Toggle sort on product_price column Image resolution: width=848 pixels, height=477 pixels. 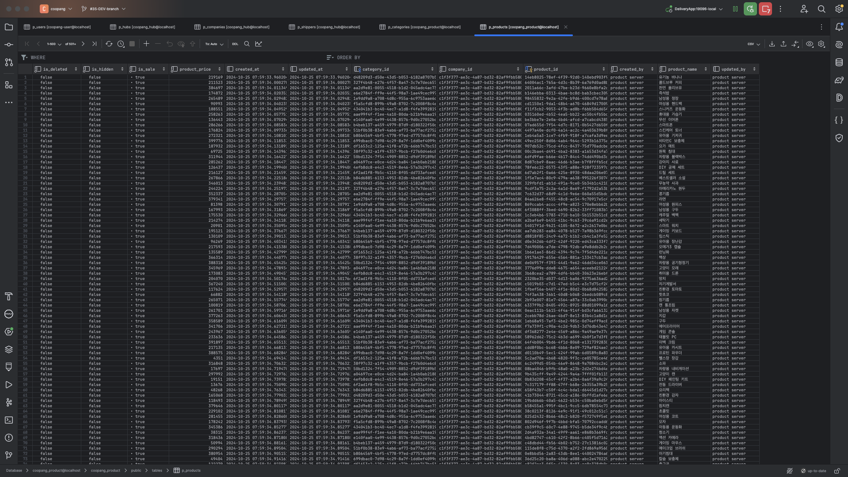tap(220, 69)
